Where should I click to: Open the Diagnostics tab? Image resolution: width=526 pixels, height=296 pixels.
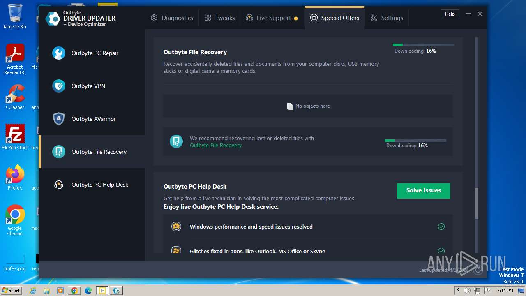(172, 18)
